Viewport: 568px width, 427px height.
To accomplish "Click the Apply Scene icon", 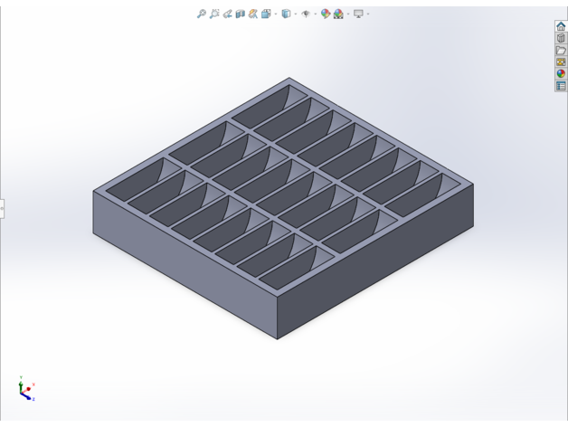I will click(338, 14).
